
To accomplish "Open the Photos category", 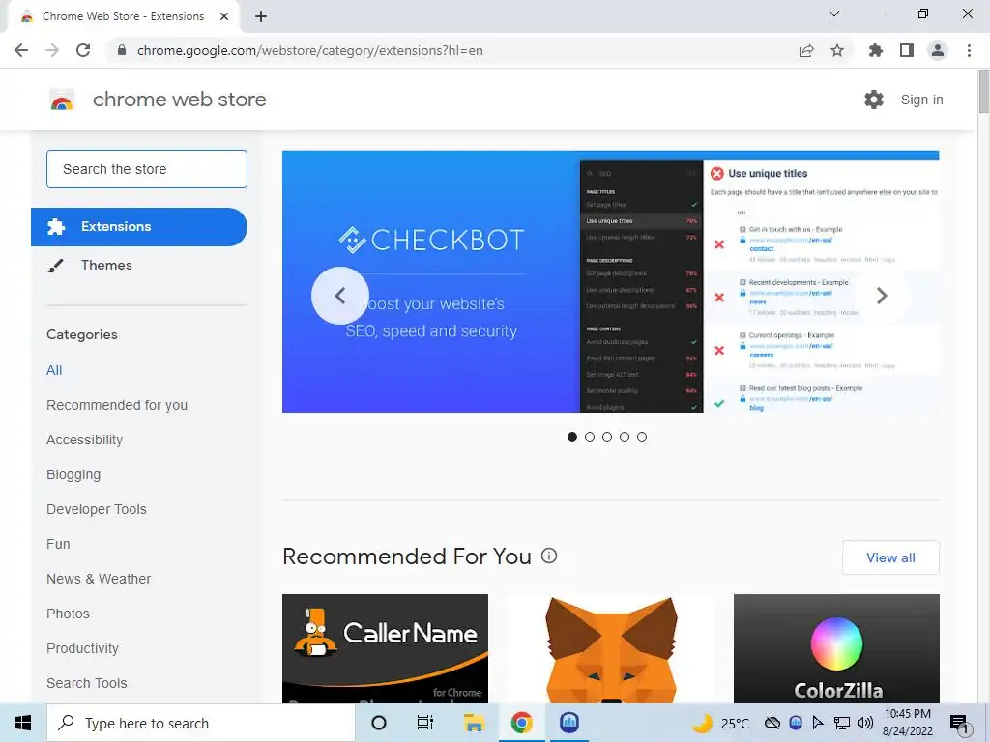I will point(69,614).
